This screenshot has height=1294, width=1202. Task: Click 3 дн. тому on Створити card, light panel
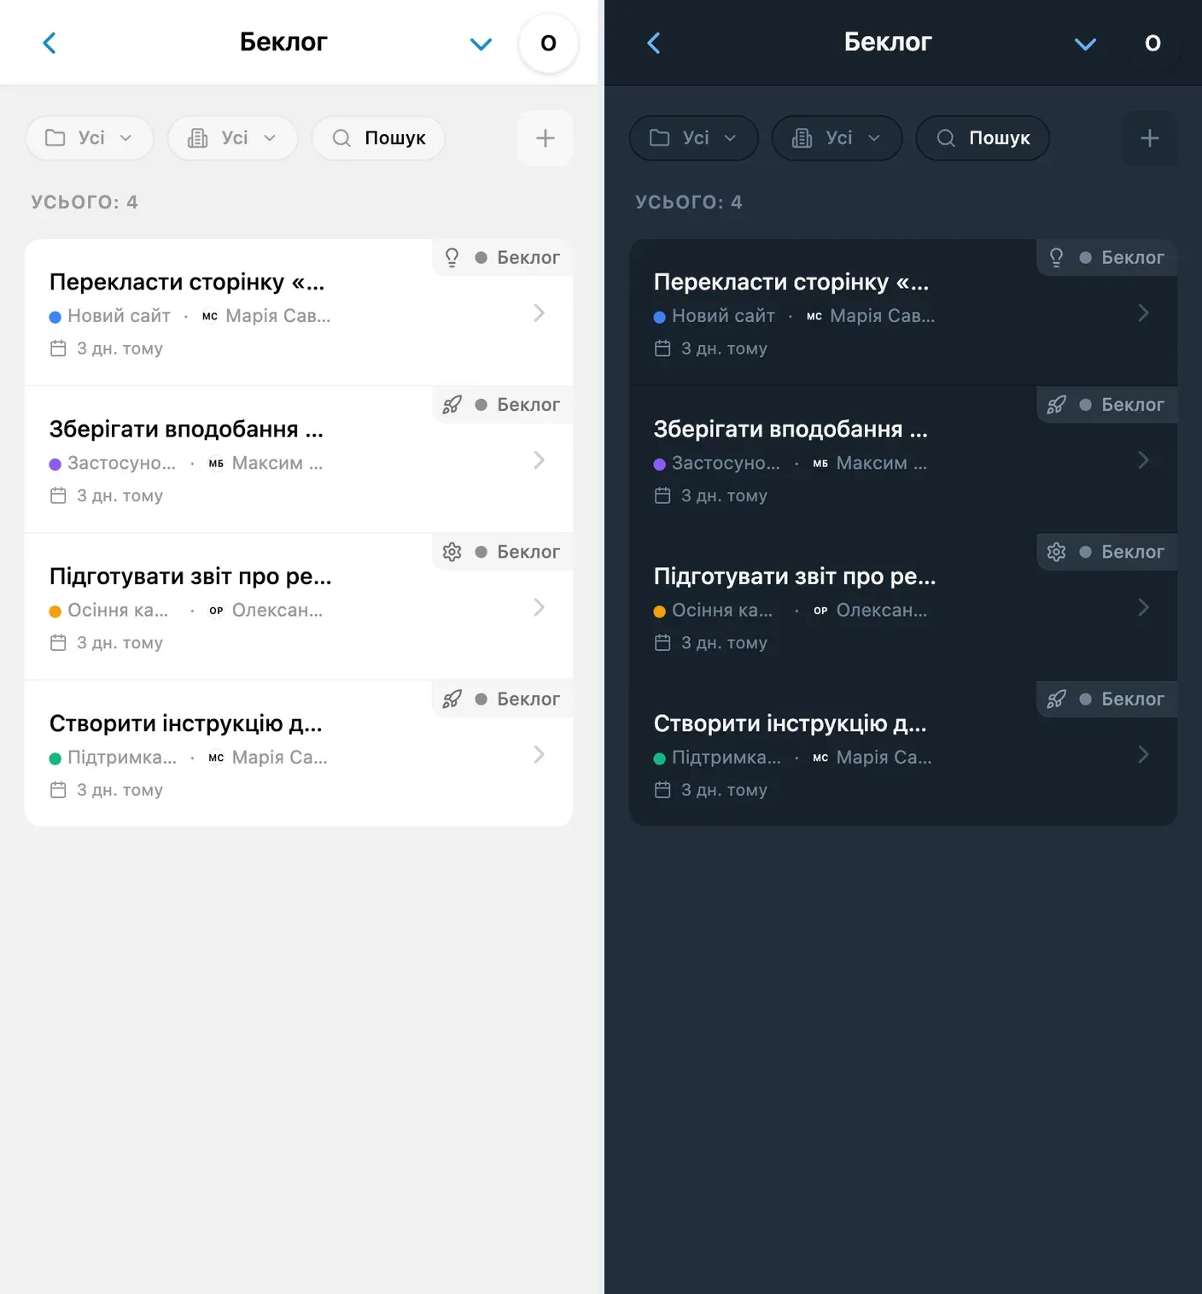[120, 790]
